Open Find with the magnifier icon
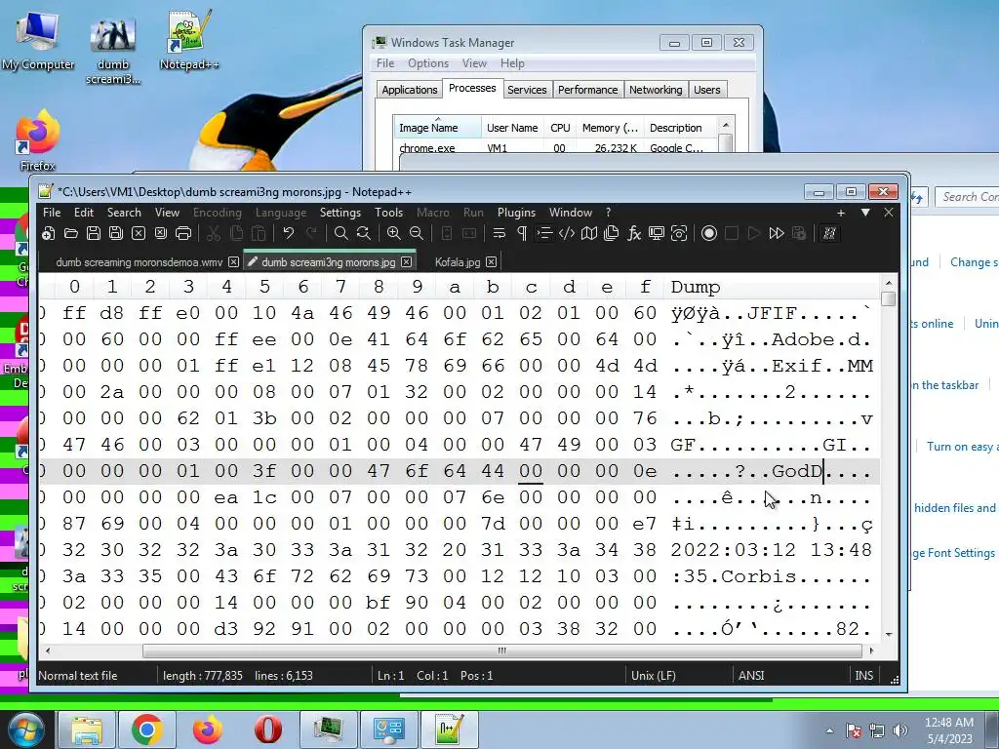Image resolution: width=999 pixels, height=749 pixels. [341, 234]
